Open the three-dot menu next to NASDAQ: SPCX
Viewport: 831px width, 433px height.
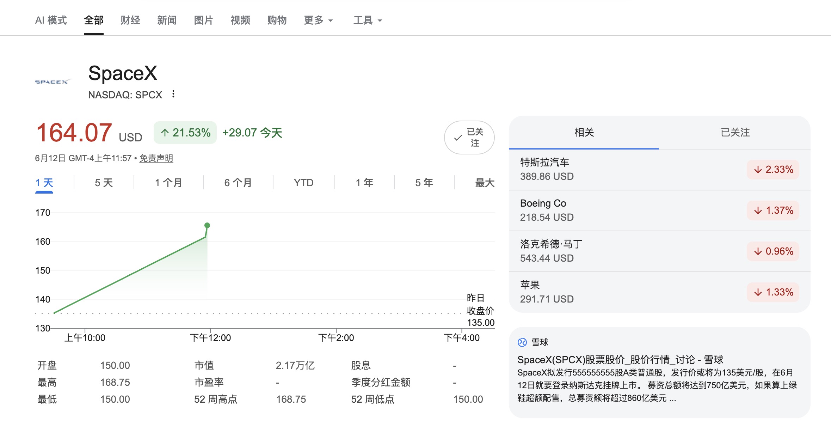173,94
